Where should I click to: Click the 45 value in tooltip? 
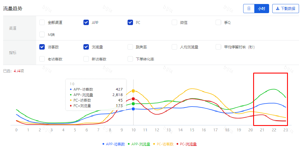point(120,100)
